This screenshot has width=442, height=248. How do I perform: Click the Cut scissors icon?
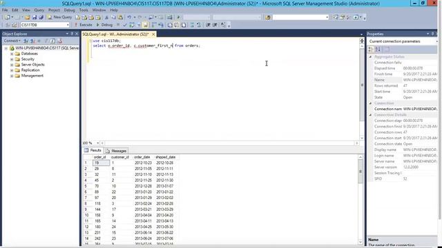pos(106,17)
